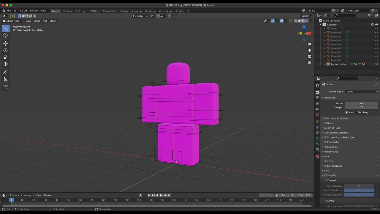Click the play animation button
The height and width of the screenshot is (214, 380).
pyautogui.click(x=161, y=195)
